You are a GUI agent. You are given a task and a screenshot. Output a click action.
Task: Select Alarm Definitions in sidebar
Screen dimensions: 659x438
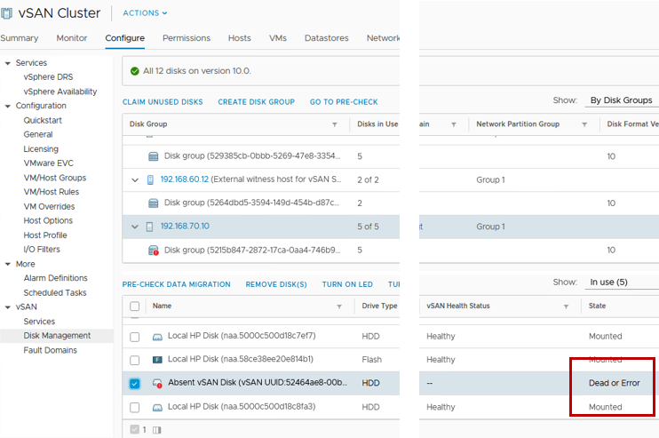(x=55, y=278)
